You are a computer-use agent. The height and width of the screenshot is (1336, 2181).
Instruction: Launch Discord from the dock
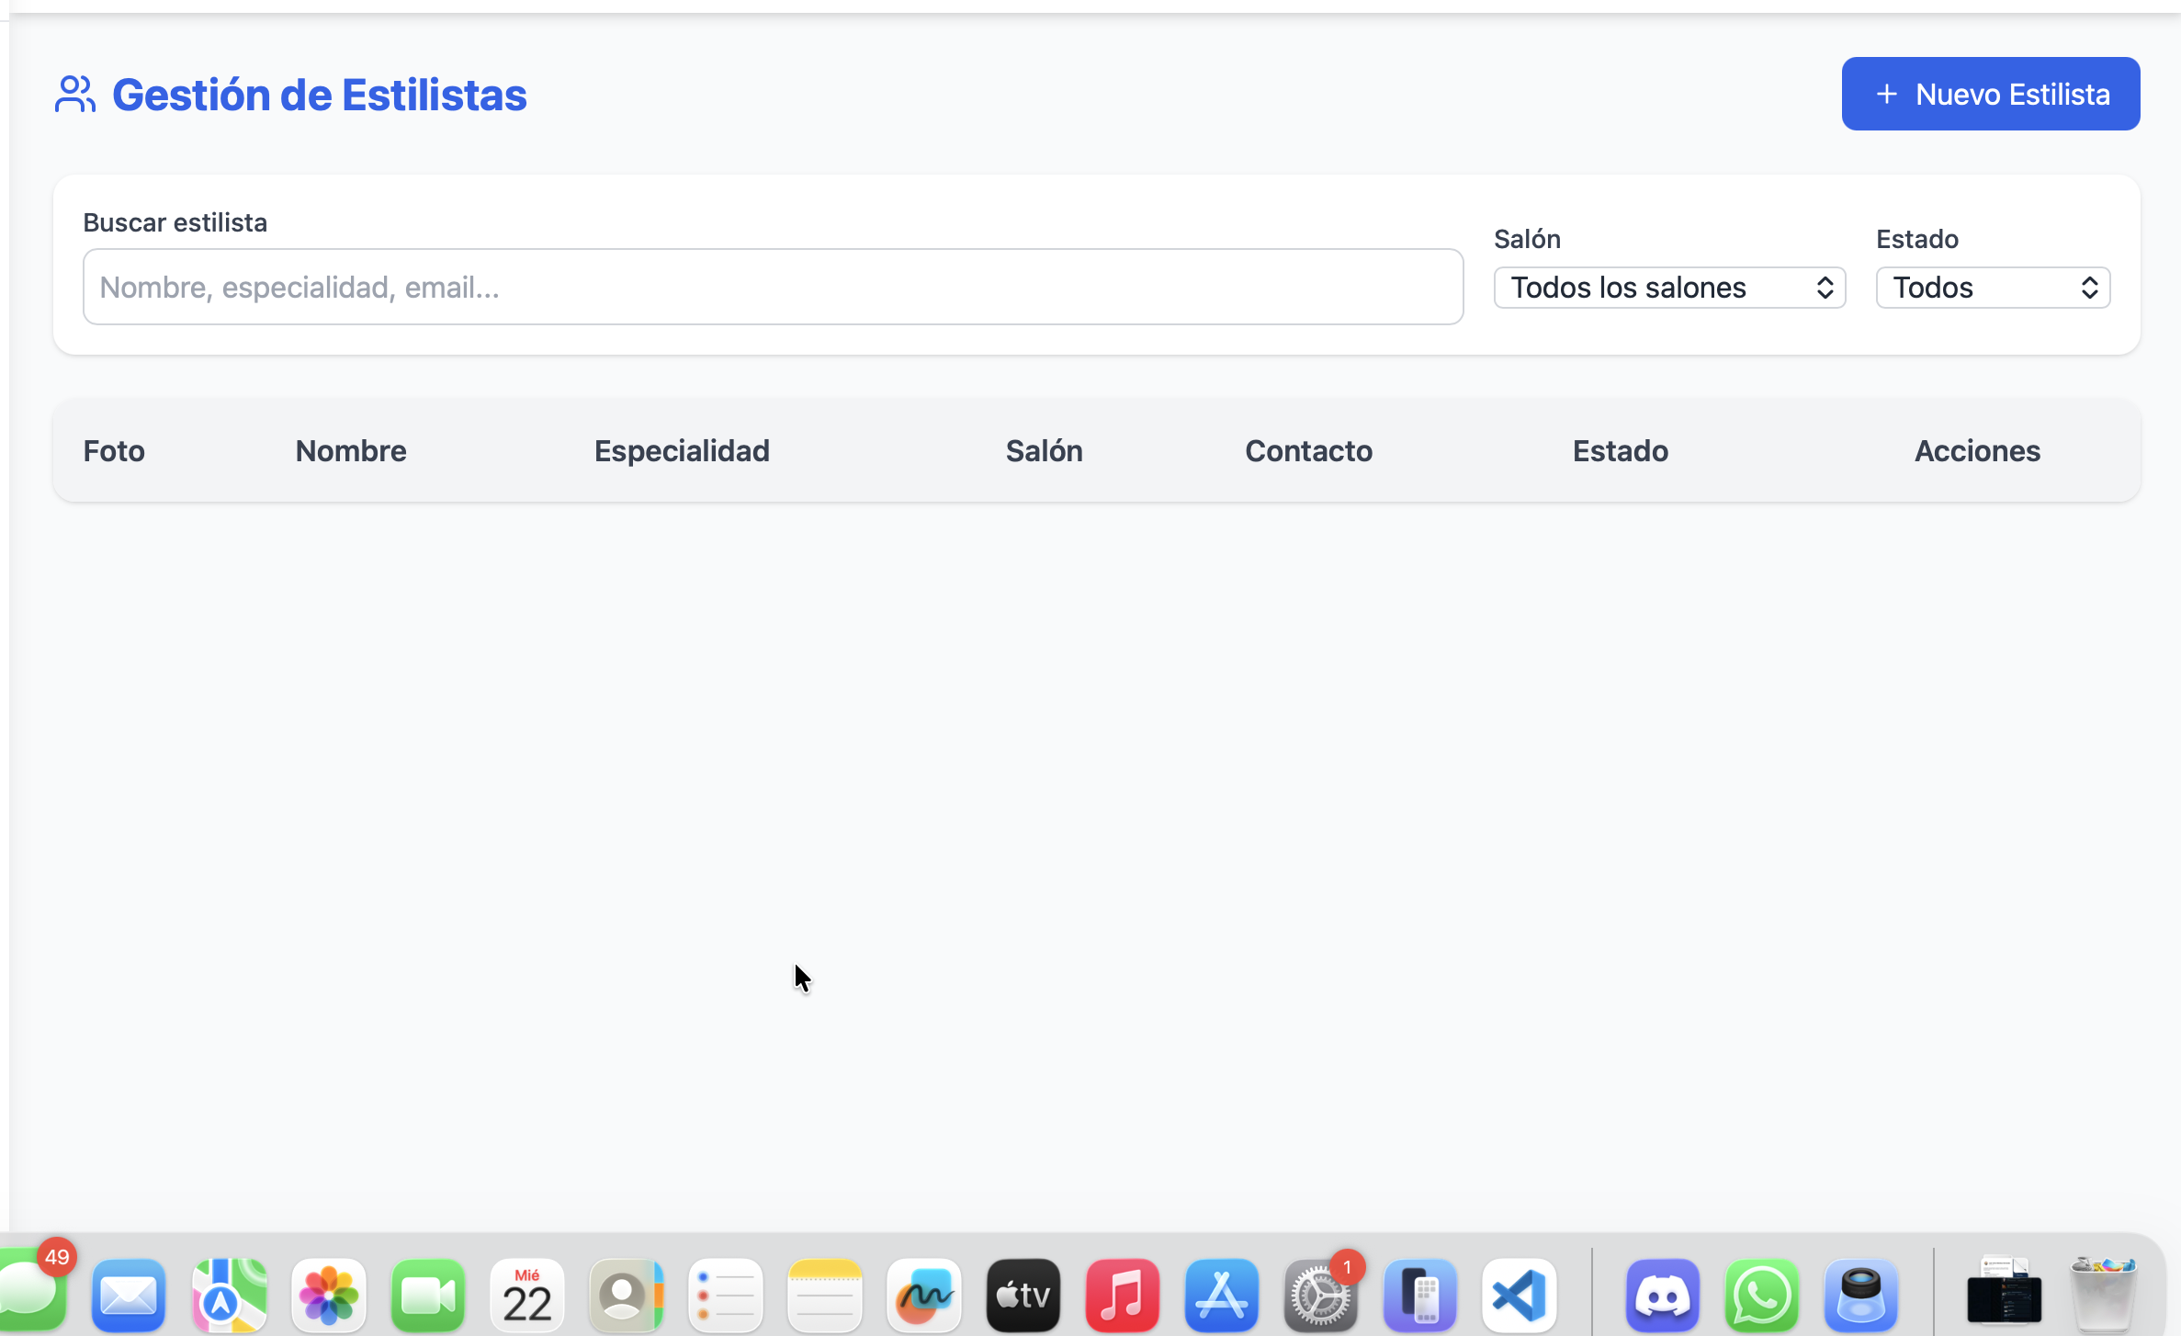point(1662,1296)
